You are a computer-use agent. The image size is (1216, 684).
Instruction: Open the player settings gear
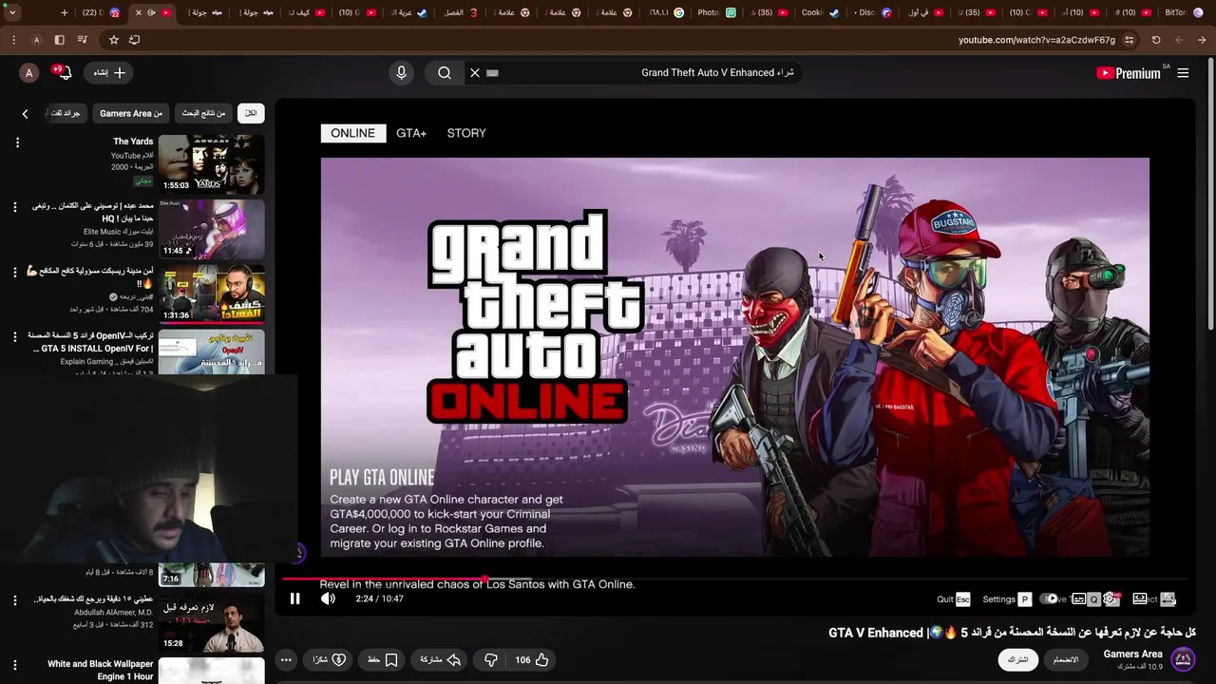coord(1110,598)
